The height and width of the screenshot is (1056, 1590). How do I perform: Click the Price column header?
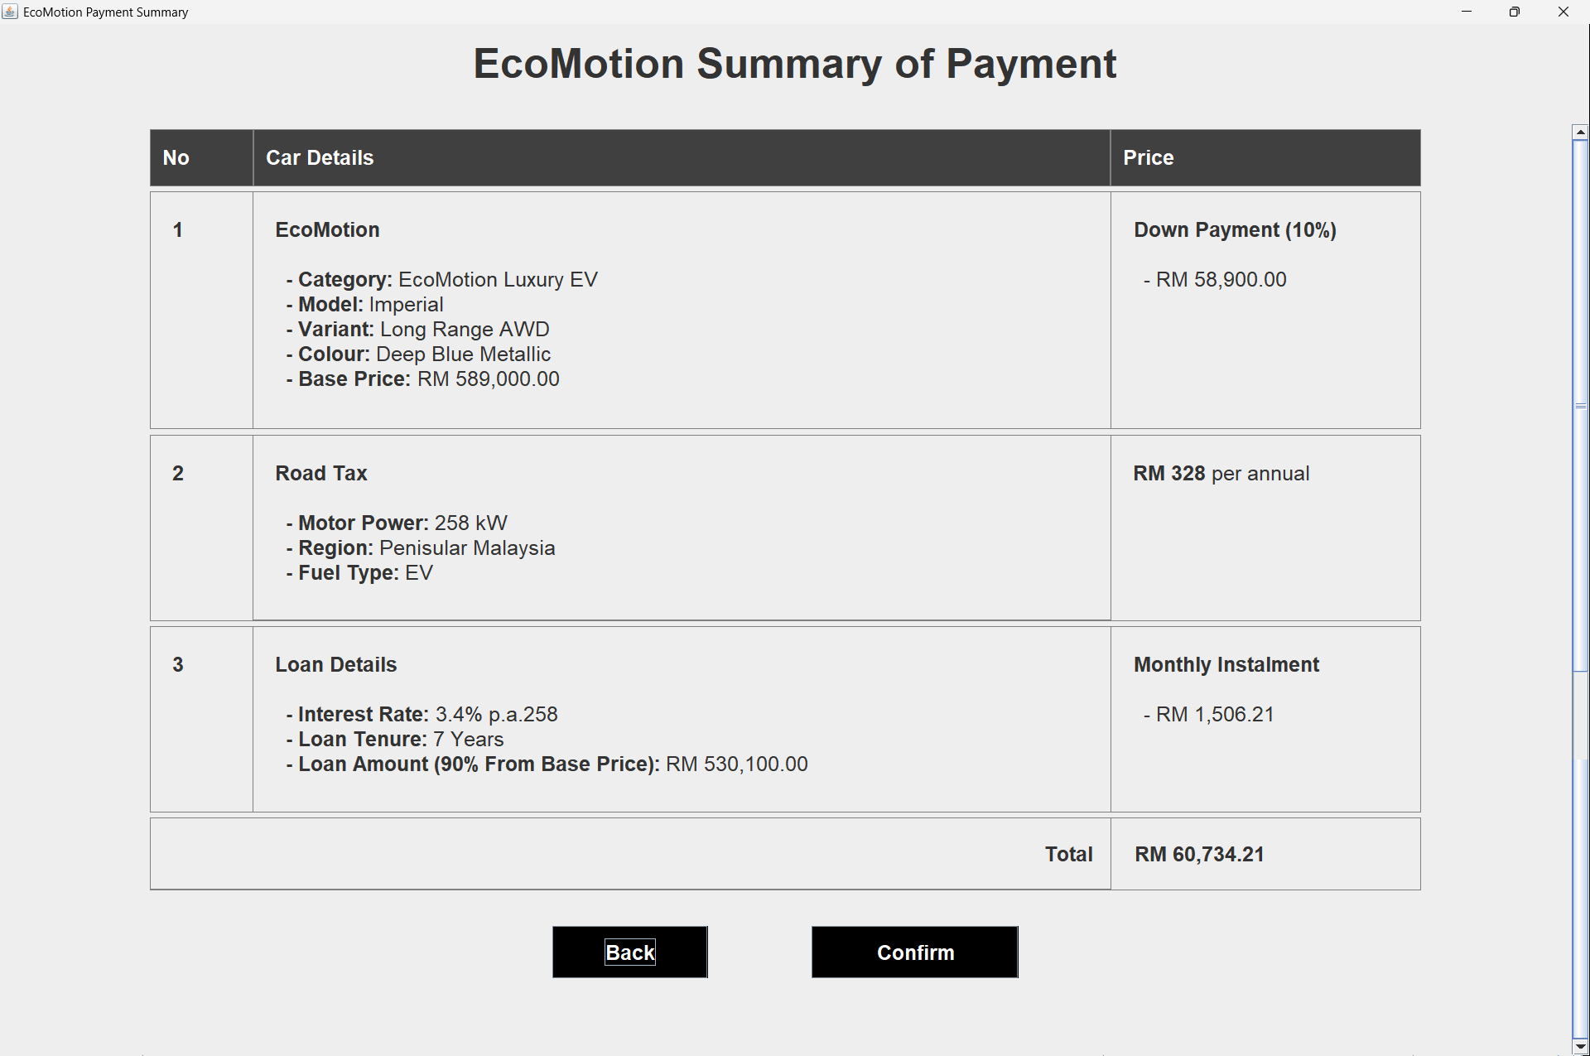pyautogui.click(x=1265, y=157)
